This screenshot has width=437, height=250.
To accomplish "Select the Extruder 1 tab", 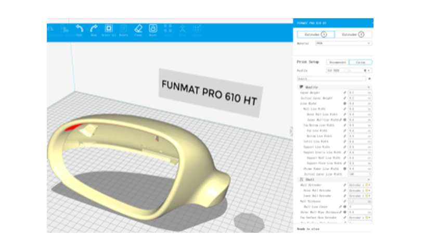I will coord(316,34).
